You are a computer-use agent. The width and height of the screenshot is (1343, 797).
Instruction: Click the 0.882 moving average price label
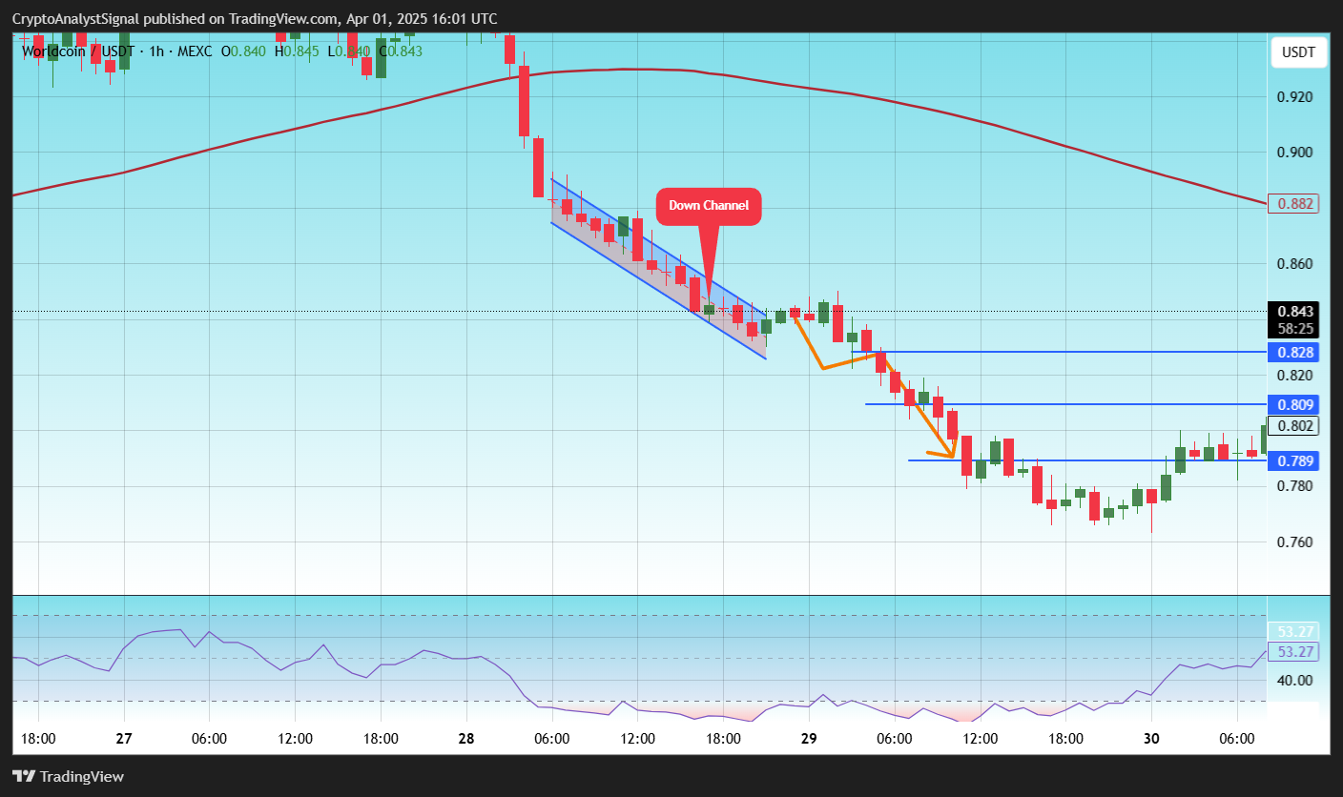coord(1292,203)
